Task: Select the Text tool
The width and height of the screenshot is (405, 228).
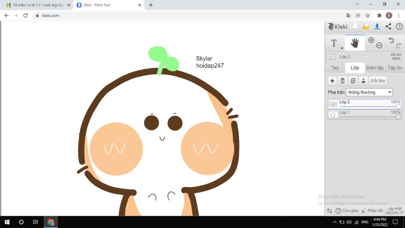Action: [x=334, y=43]
